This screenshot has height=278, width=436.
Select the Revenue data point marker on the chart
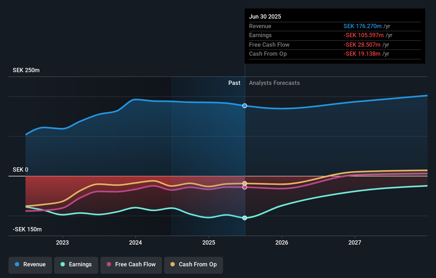pyautogui.click(x=245, y=106)
